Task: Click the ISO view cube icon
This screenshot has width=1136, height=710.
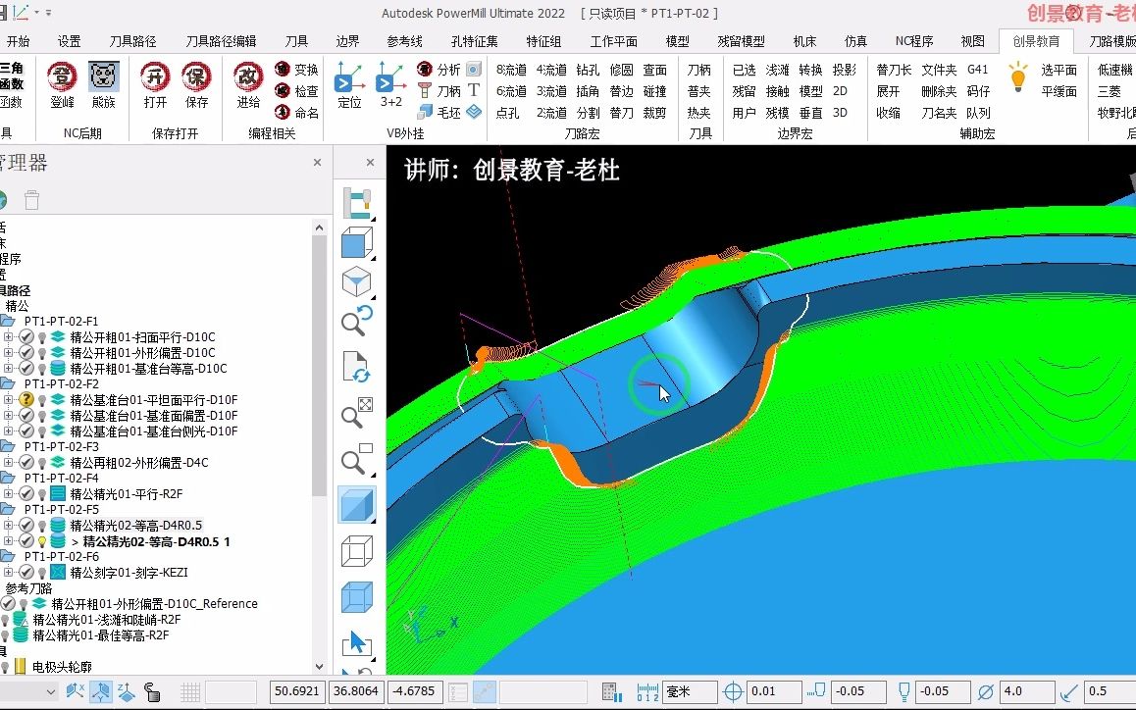Action: pos(356,242)
